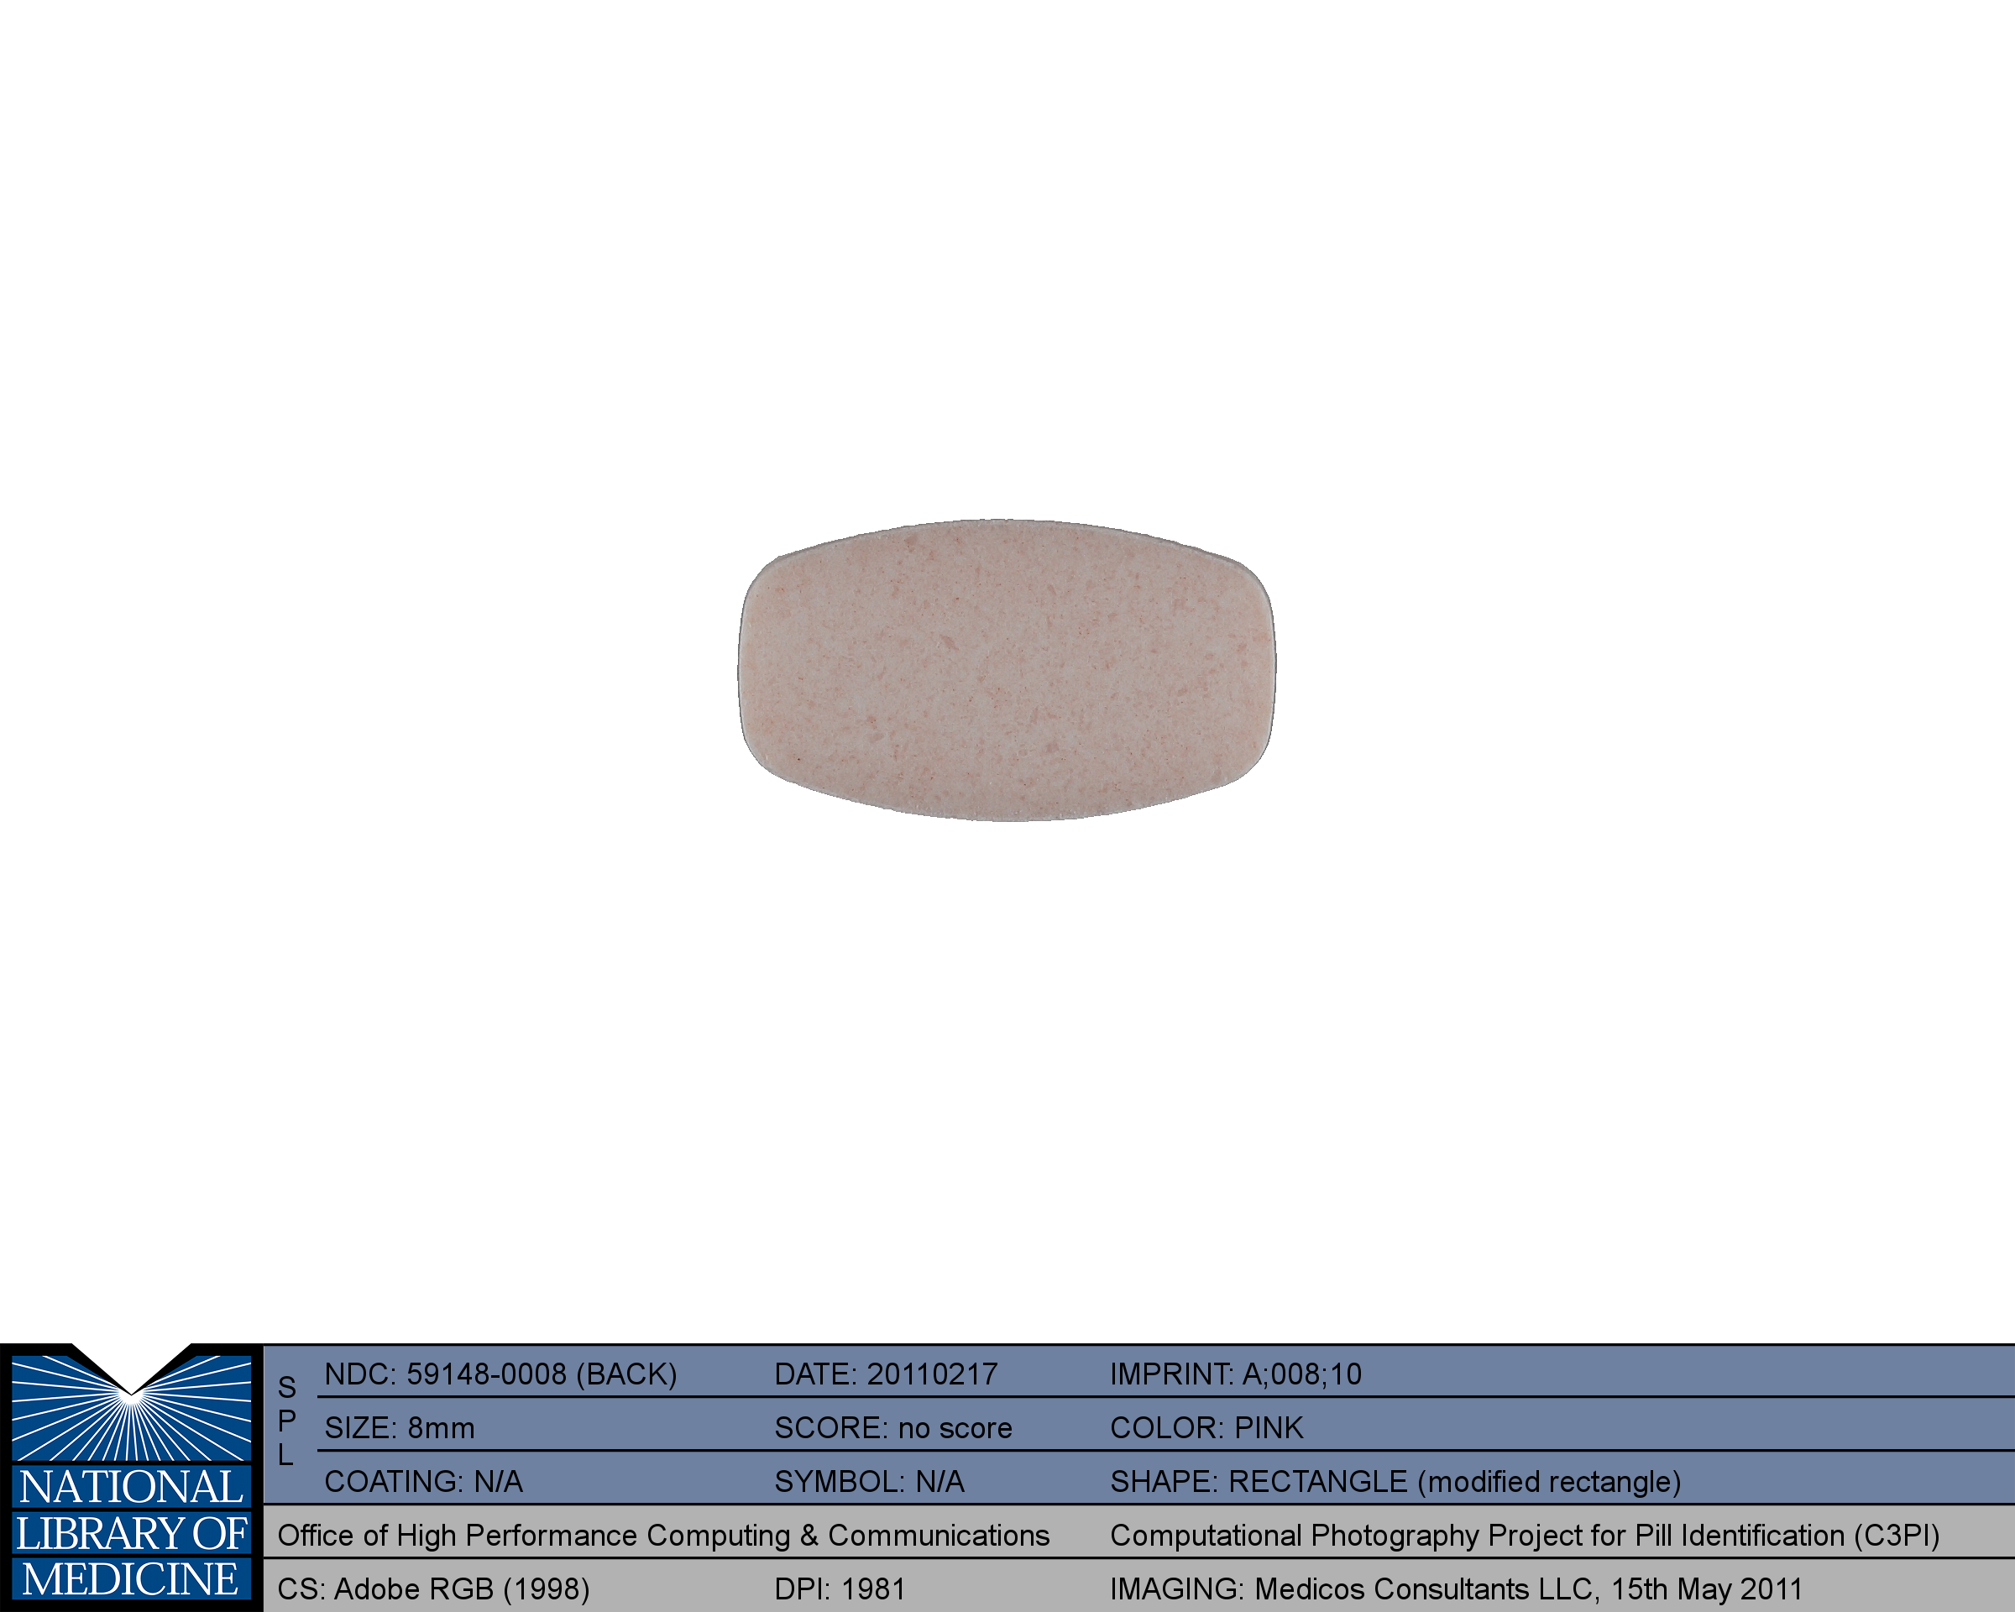Click the SYMBOL N/A text

[868, 1481]
